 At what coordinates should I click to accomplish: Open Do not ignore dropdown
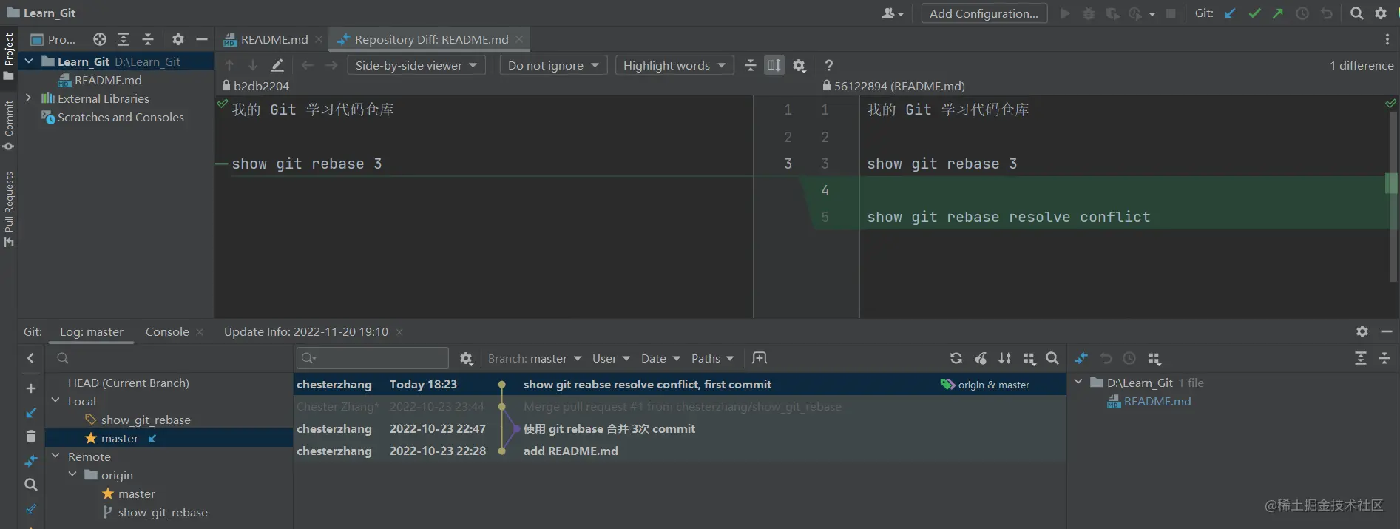click(553, 65)
